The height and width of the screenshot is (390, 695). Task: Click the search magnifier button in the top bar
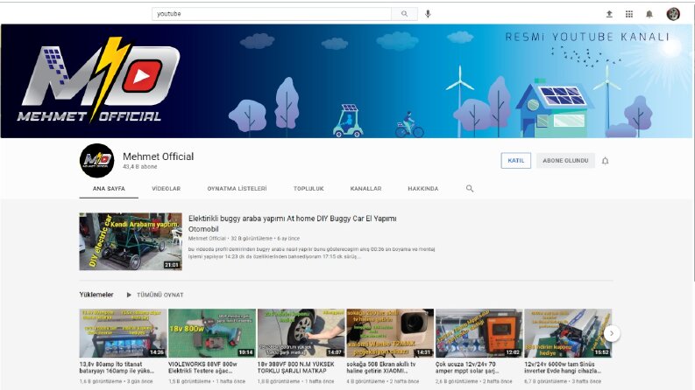[x=404, y=14]
